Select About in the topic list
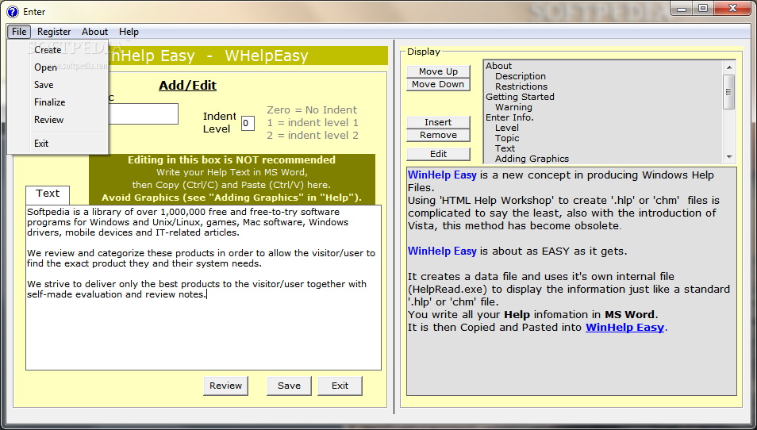 click(498, 66)
